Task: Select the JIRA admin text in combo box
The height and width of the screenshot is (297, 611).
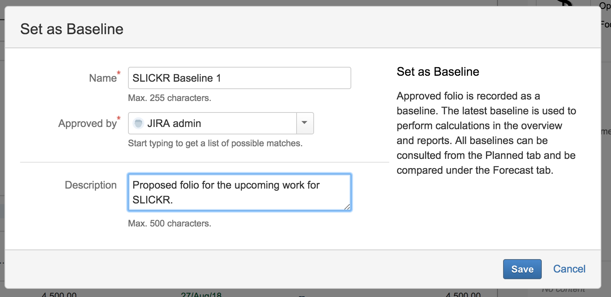Action: [174, 123]
